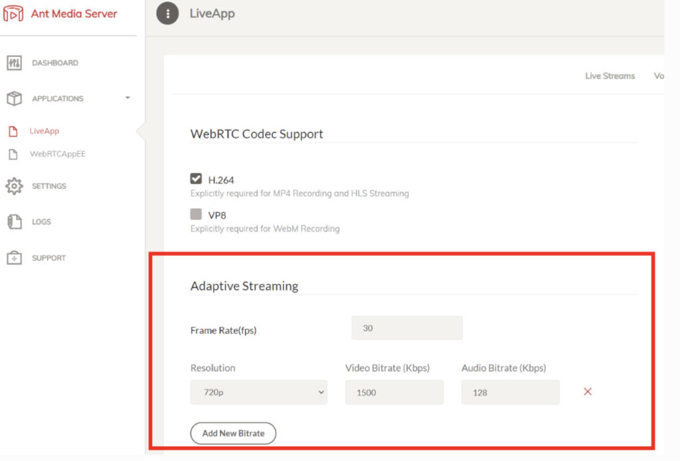Click the MP4 Recording and HLS description text
The height and width of the screenshot is (461, 680).
pyautogui.click(x=299, y=193)
